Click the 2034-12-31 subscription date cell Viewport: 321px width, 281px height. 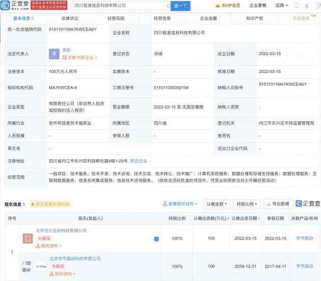coord(245,266)
